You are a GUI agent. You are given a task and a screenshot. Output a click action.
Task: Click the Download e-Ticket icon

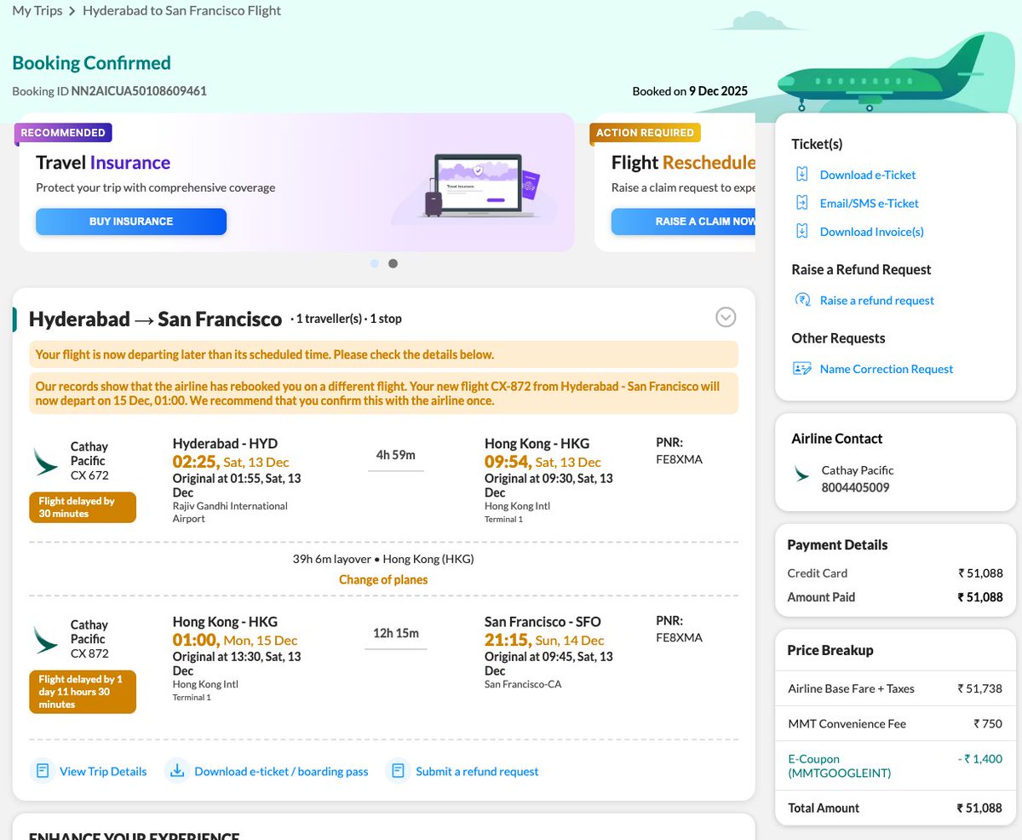pos(801,175)
